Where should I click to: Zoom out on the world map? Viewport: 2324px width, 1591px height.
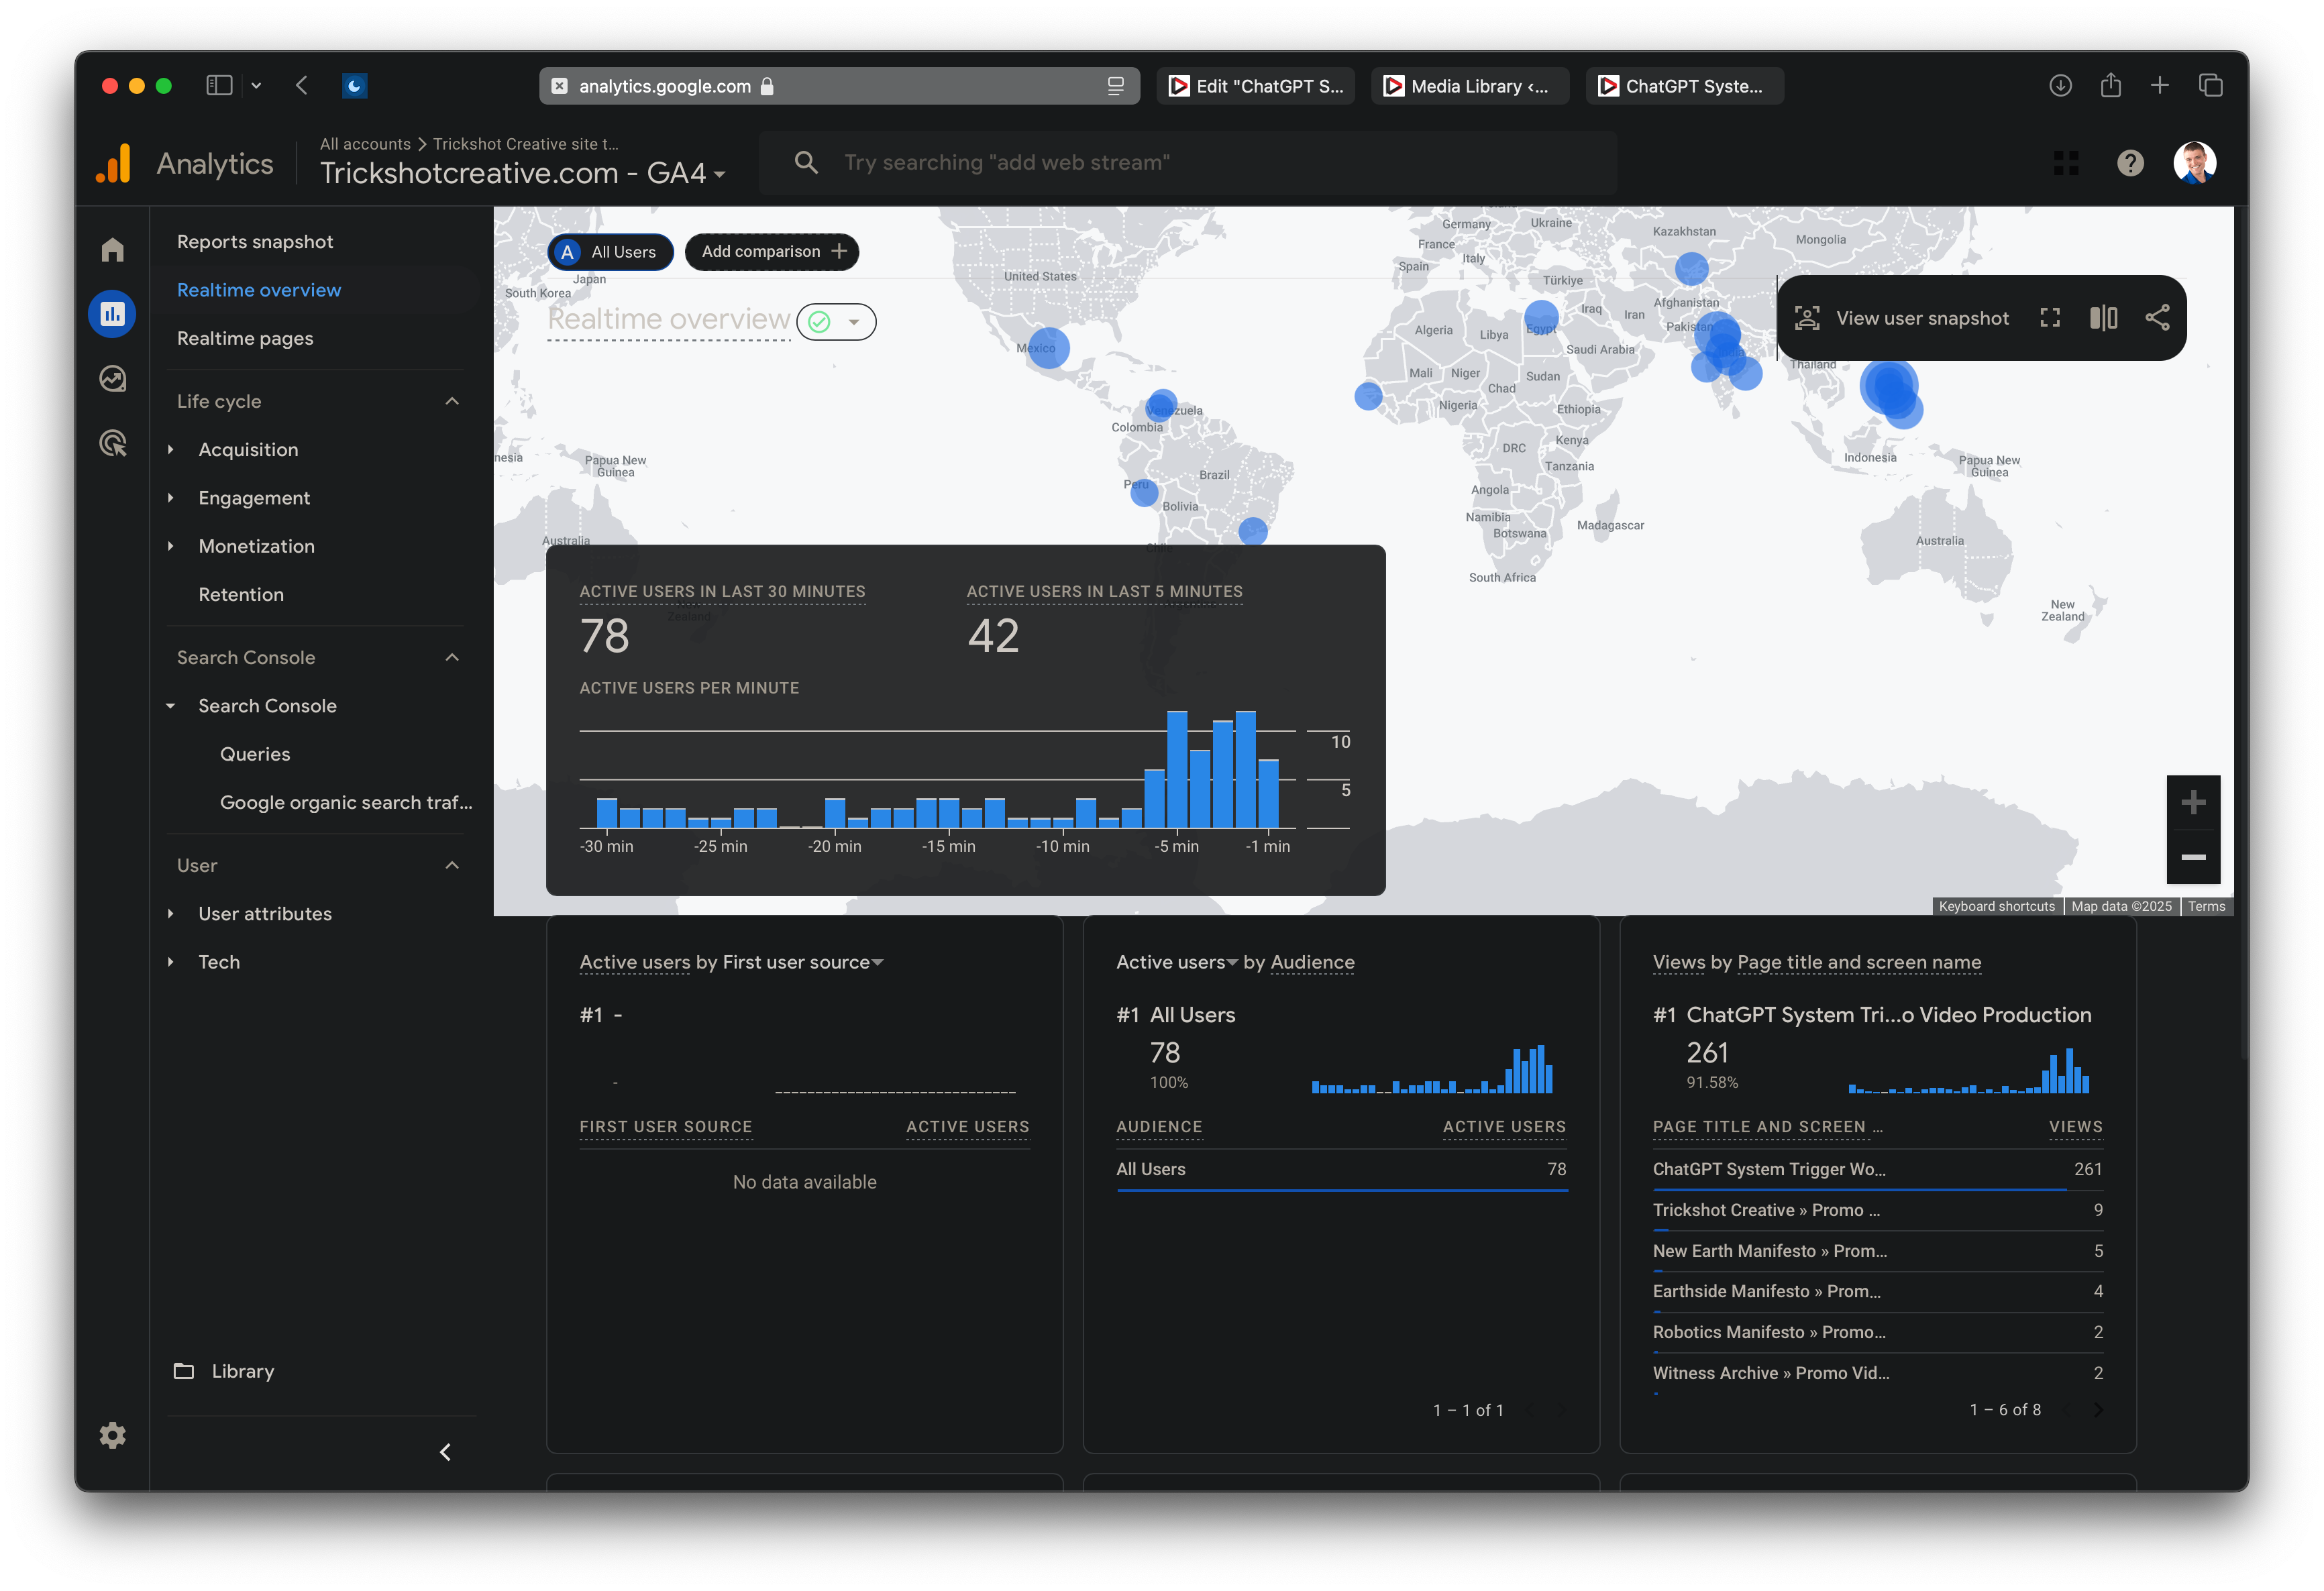click(2193, 857)
